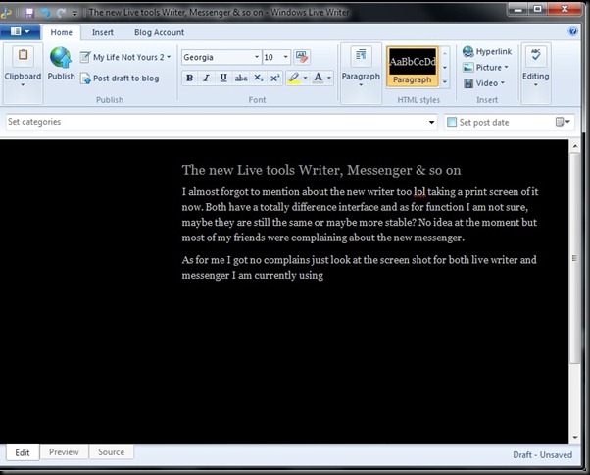Apply the yellow highlight color
Image resolution: width=590 pixels, height=475 pixels.
tap(294, 78)
